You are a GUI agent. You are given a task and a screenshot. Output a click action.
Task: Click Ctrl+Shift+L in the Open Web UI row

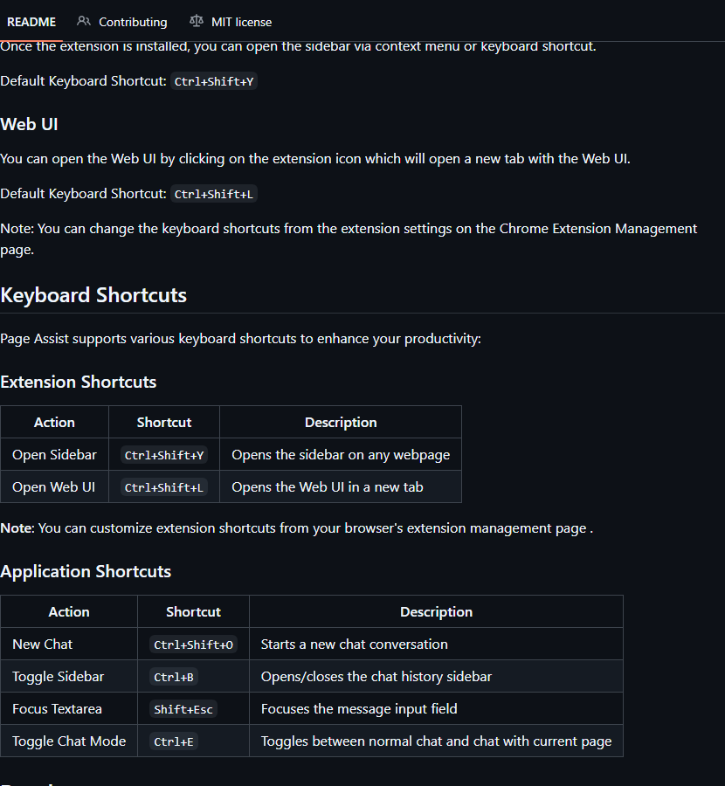(164, 487)
